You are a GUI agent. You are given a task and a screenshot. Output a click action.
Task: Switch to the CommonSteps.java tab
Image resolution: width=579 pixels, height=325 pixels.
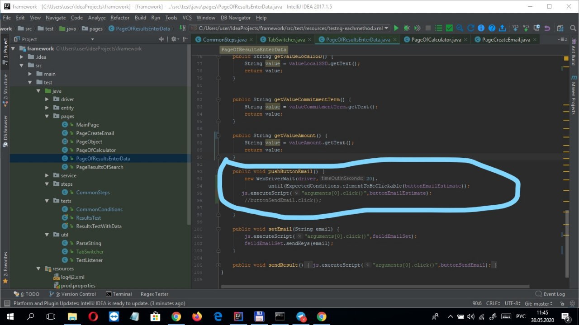(224, 40)
